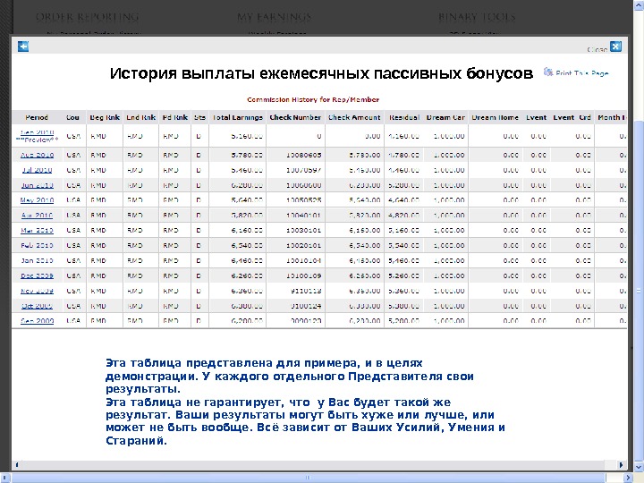Open MY EARNINGS tab on background page

pos(275,17)
